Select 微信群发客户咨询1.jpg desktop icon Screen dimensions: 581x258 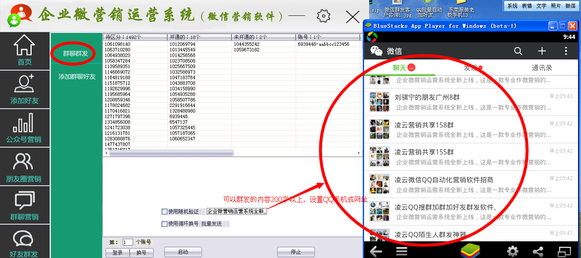point(397,9)
